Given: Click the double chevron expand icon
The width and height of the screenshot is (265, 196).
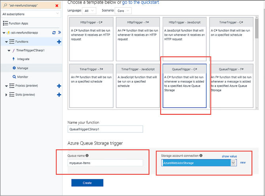Looking at the screenshot, I should click(x=59, y=32).
